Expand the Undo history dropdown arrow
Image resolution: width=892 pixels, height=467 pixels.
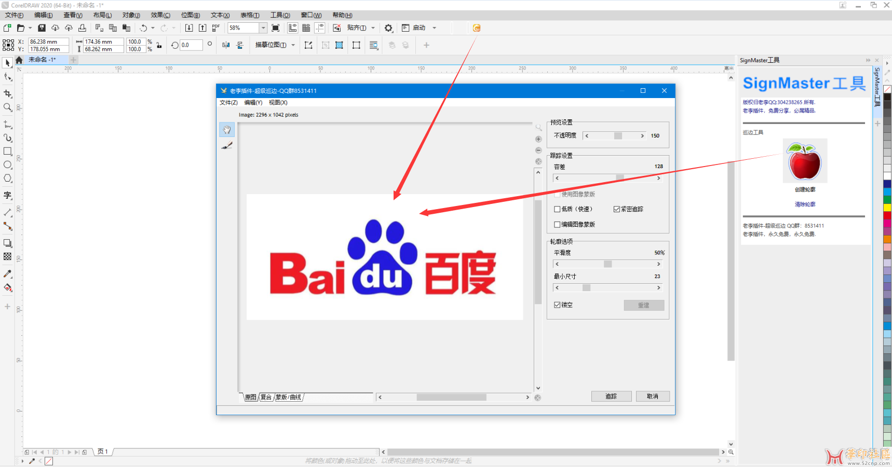coord(153,28)
